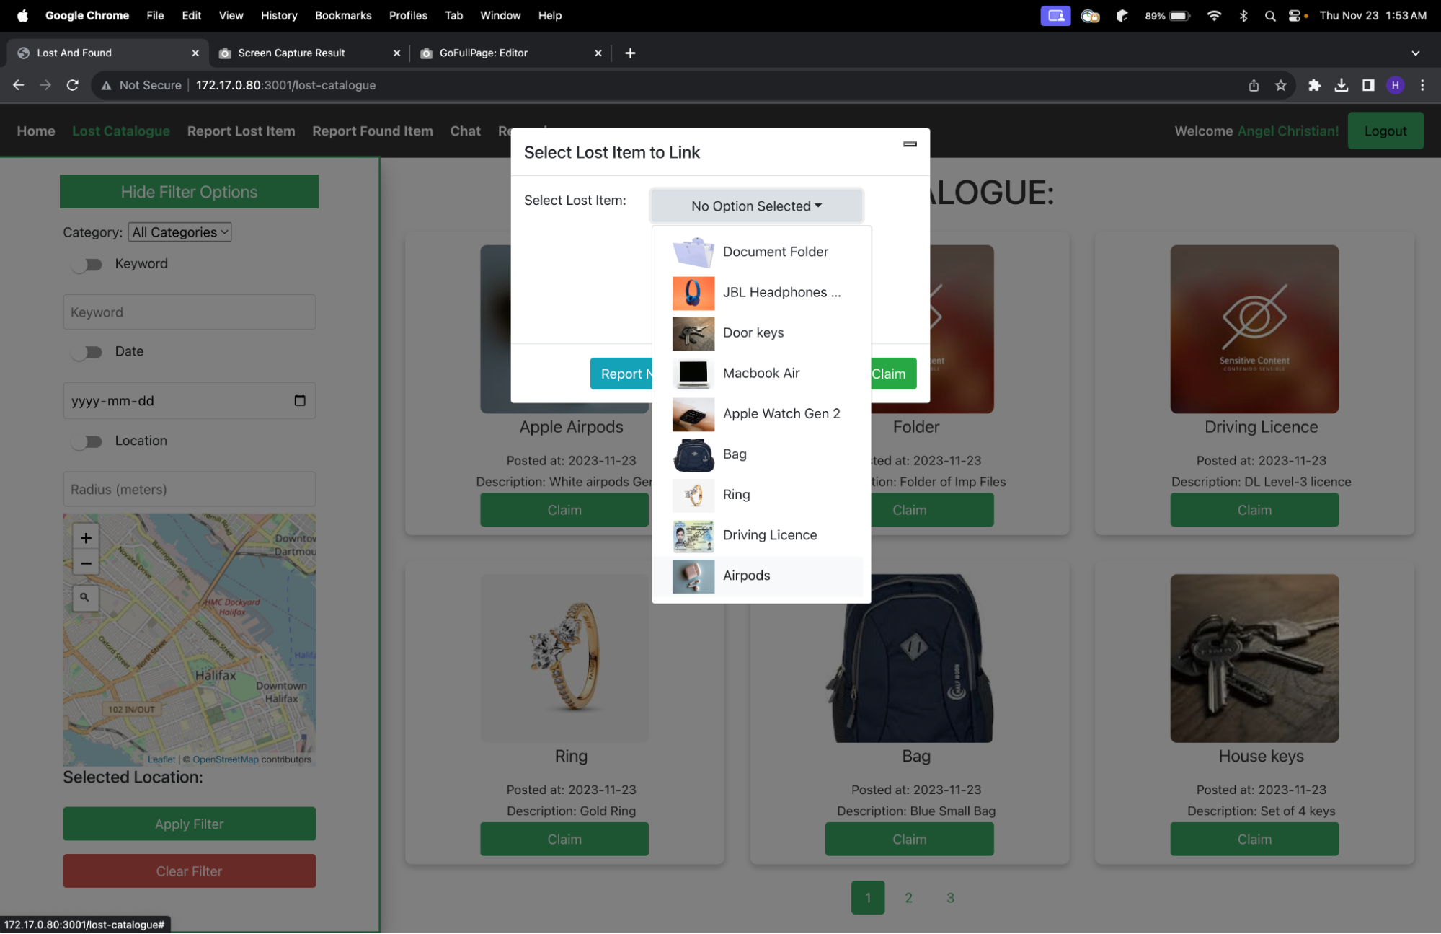Screen dimensions: 1441x934
Task: Bookmark page with star icon
Action: [x=1281, y=85]
